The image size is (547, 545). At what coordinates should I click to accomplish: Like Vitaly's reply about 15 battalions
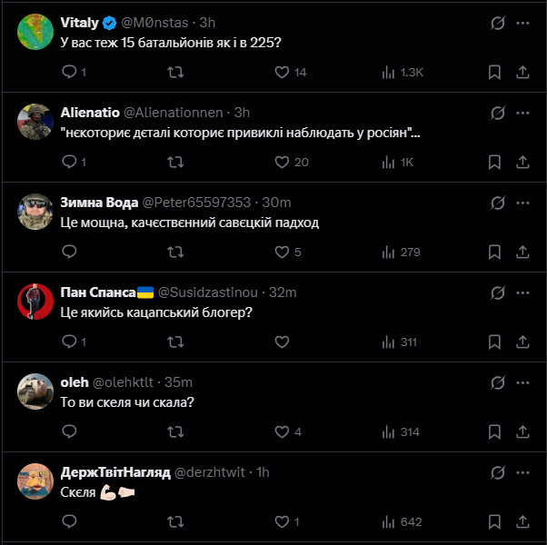click(x=282, y=72)
